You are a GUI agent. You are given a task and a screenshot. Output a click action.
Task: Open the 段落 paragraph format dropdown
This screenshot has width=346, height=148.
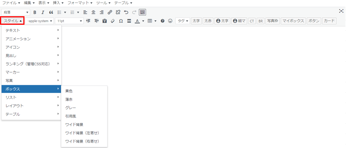(x=16, y=12)
